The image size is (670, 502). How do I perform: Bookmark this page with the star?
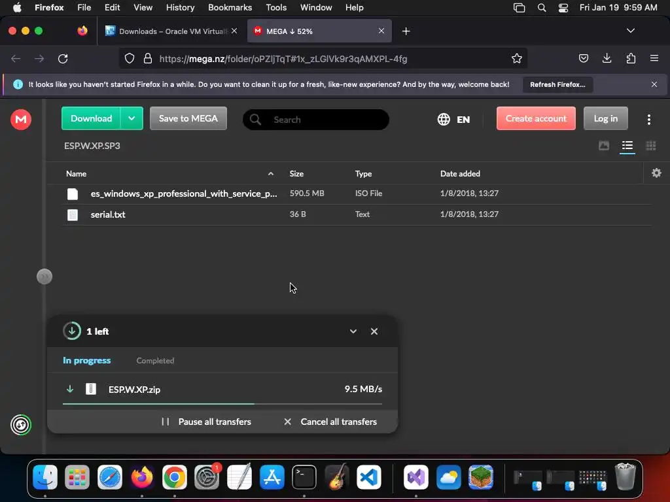click(x=517, y=58)
